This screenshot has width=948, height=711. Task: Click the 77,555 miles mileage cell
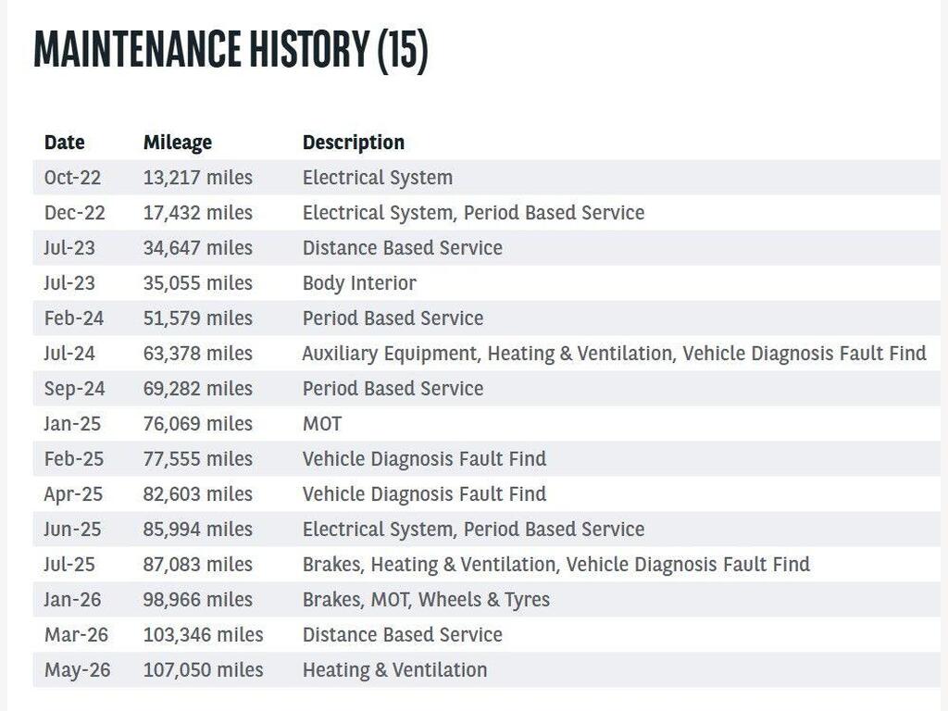pos(198,459)
